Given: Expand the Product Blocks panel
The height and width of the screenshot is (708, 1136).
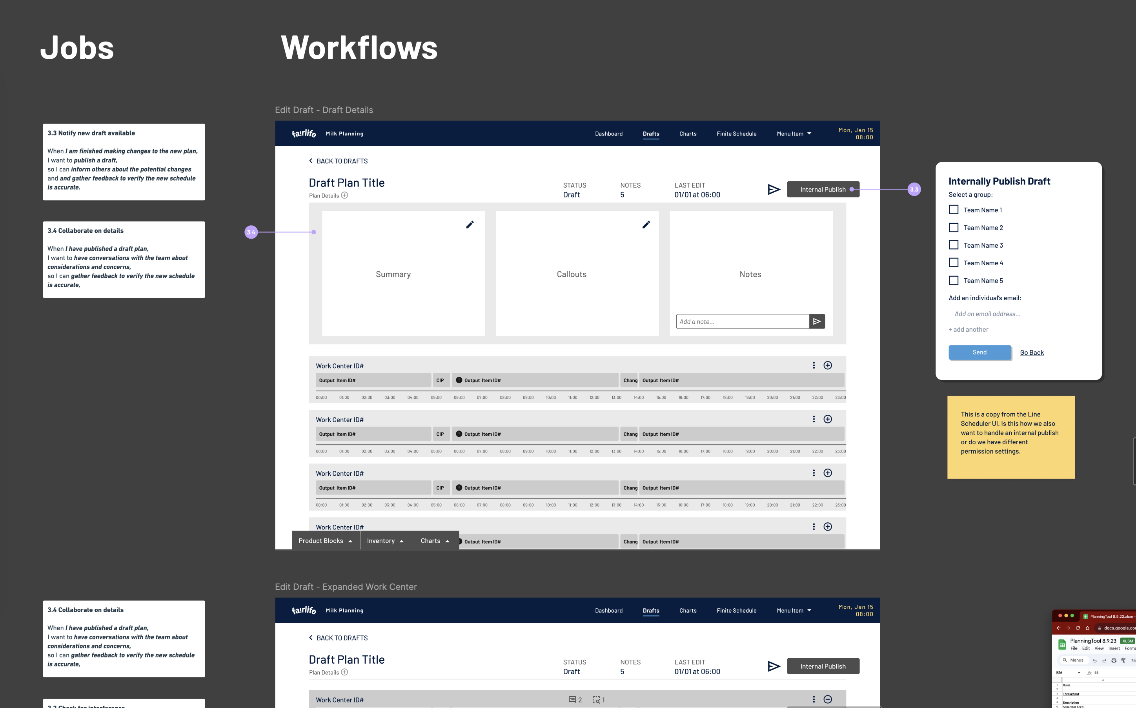Looking at the screenshot, I should (326, 541).
